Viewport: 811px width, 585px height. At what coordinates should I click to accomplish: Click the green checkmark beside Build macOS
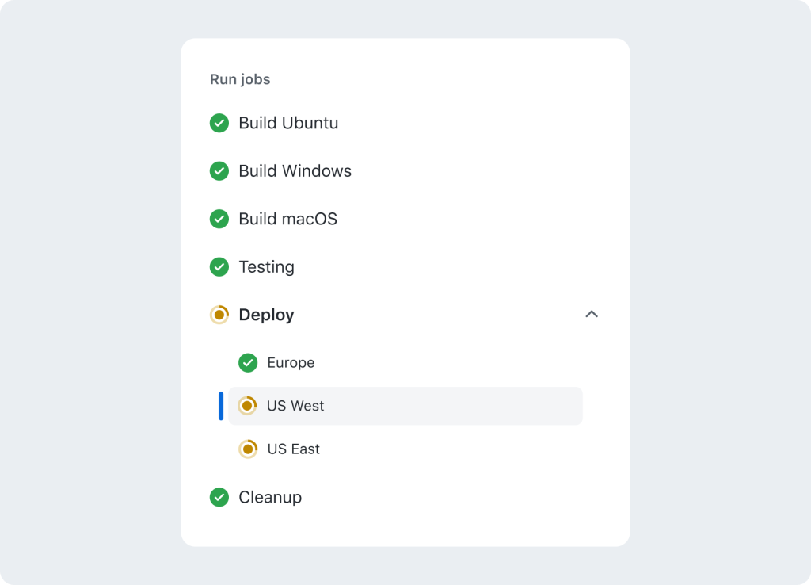pyautogui.click(x=219, y=219)
